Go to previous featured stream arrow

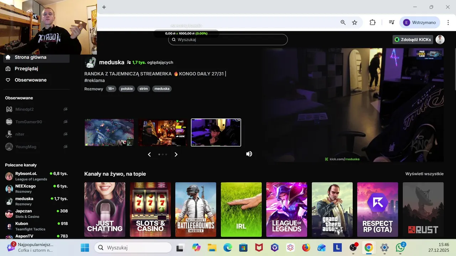pos(149,154)
